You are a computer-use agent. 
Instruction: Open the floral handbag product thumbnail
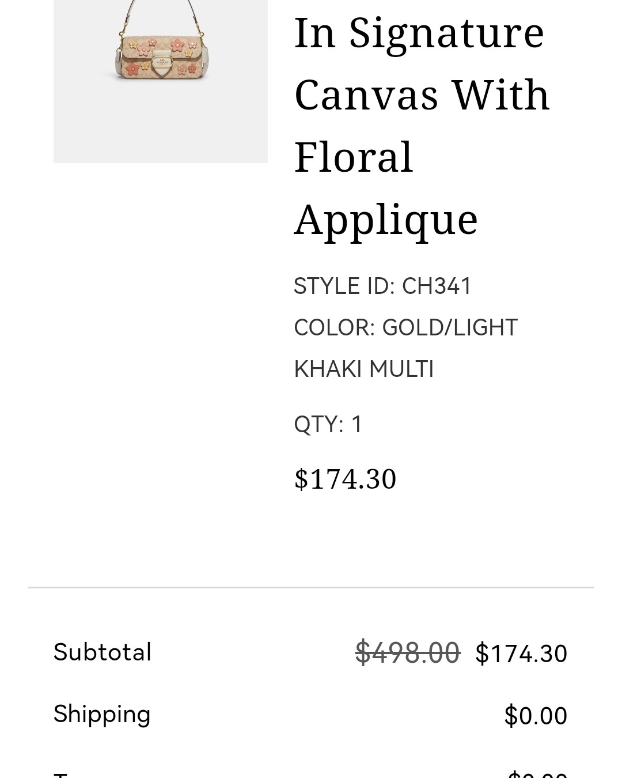tap(160, 81)
